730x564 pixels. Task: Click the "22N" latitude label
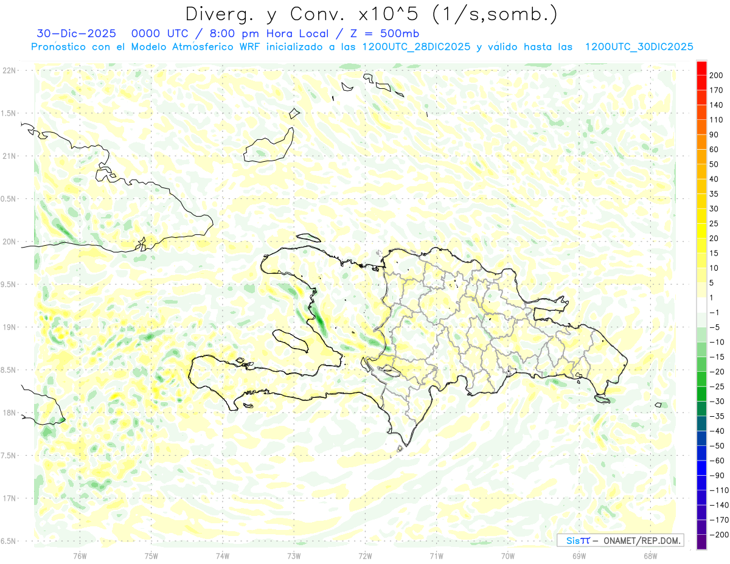point(9,71)
